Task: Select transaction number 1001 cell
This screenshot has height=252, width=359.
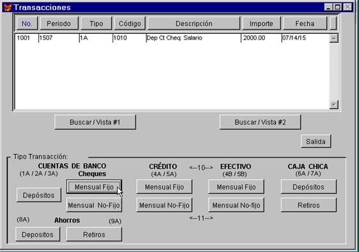Action: (27, 38)
